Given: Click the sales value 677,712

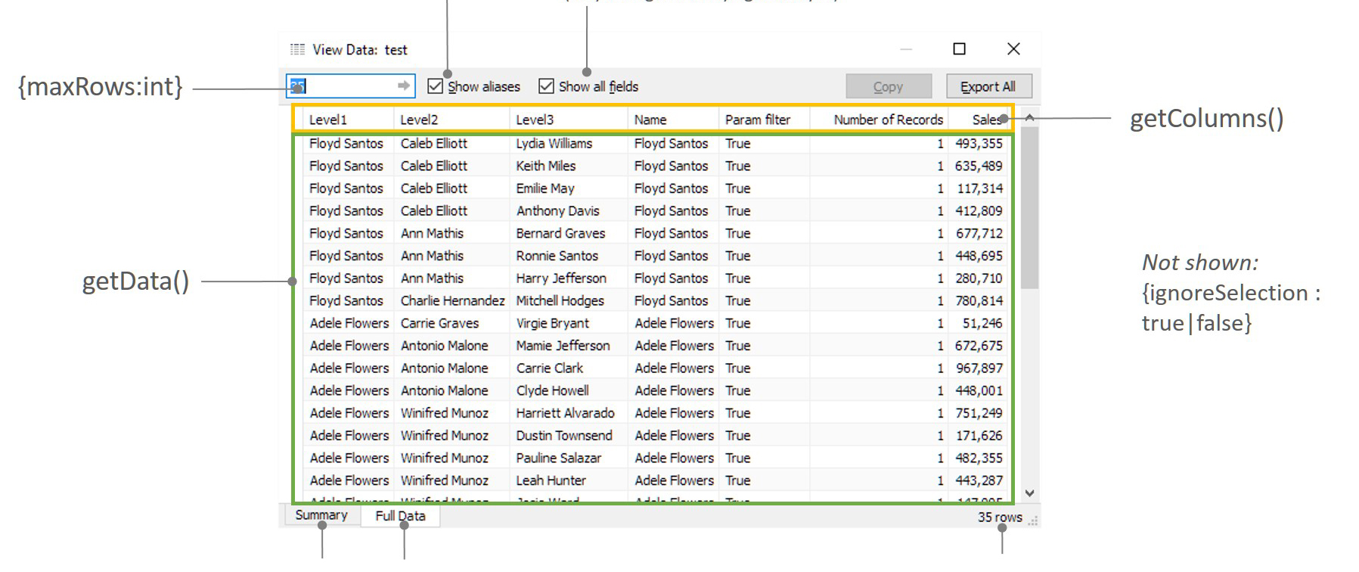Looking at the screenshot, I should pos(979,234).
